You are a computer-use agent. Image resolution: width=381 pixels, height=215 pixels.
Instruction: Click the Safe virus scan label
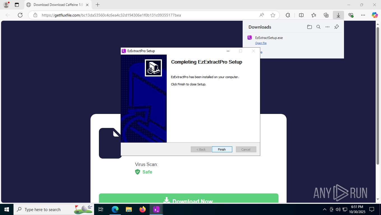coord(147,172)
